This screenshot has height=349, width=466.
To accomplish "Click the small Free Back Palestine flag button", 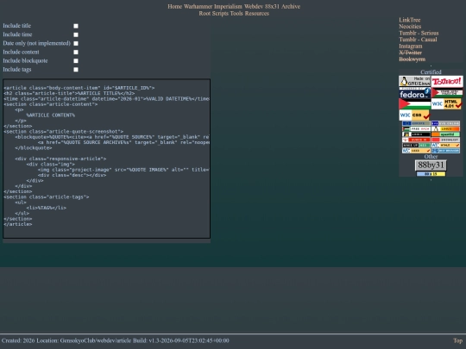I will tap(416, 128).
